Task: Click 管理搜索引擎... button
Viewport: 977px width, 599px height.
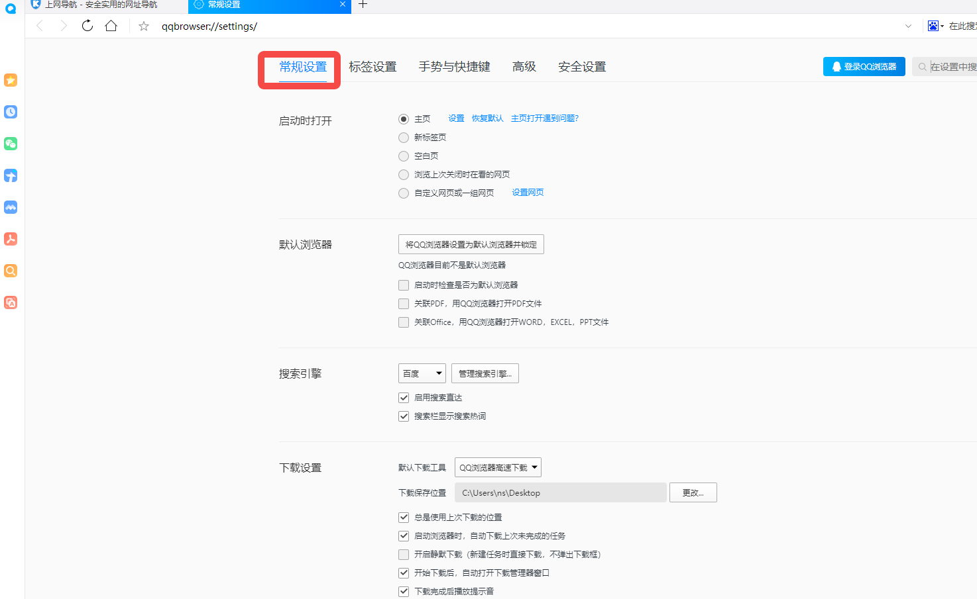Action: (x=485, y=373)
